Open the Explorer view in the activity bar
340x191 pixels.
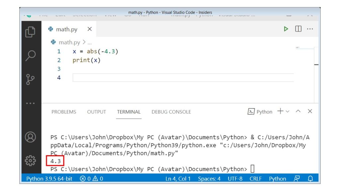click(30, 32)
